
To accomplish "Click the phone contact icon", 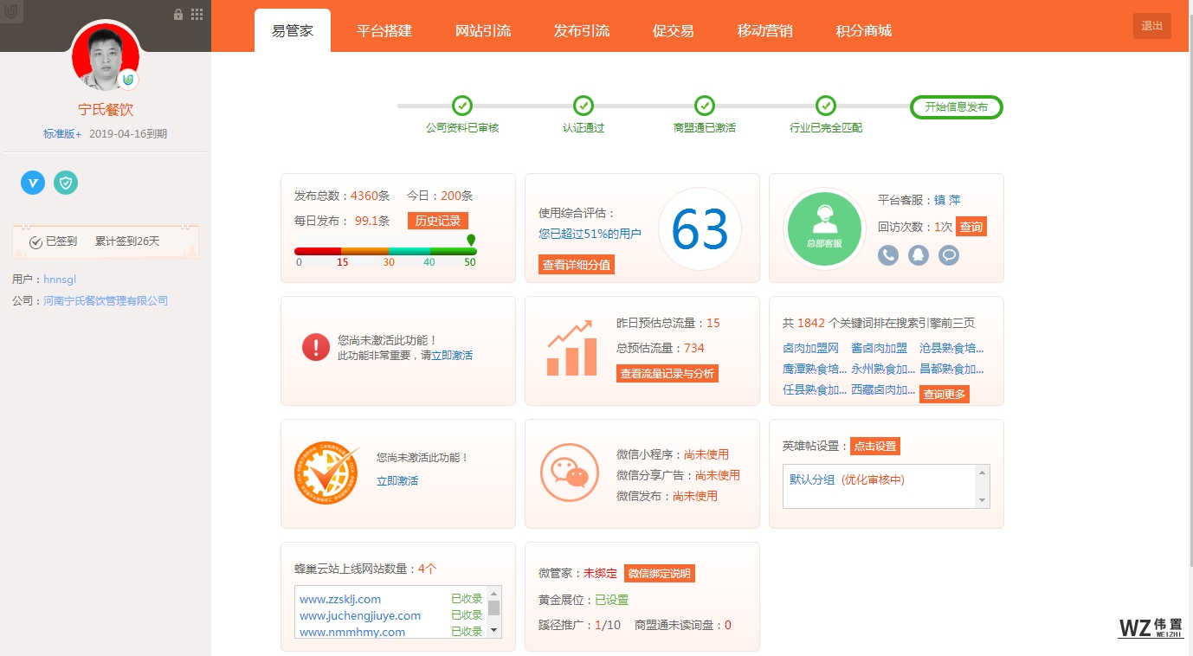I will tap(888, 255).
